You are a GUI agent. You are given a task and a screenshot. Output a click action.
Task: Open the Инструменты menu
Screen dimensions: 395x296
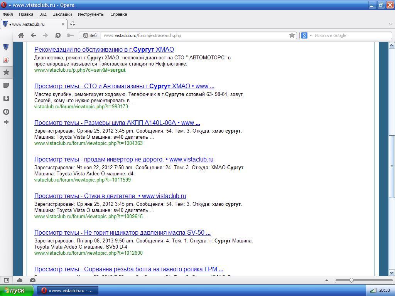(91, 14)
